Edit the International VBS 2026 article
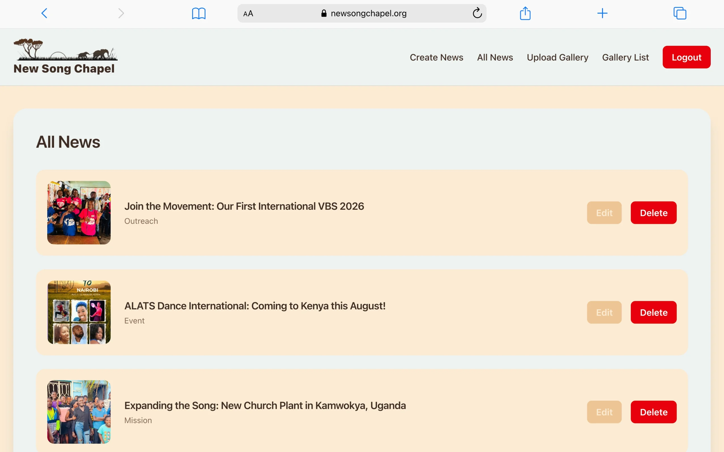 point(604,212)
